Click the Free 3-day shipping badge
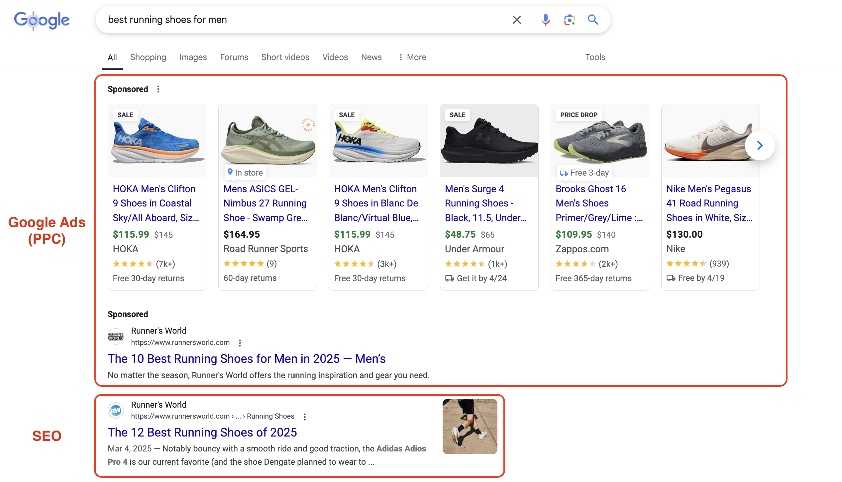 584,173
